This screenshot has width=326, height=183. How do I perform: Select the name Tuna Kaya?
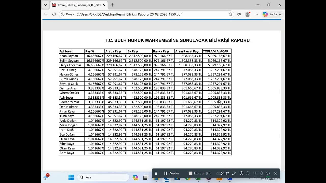67,116
